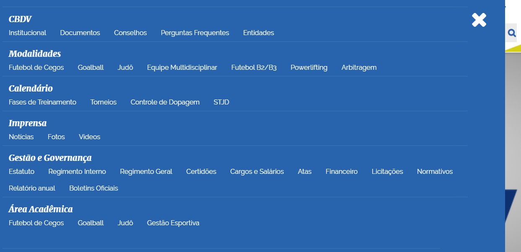Viewport: 521px width, 252px height.
Task: Open Futebol de Cegos under Área Acadêmica
Action: tap(36, 223)
